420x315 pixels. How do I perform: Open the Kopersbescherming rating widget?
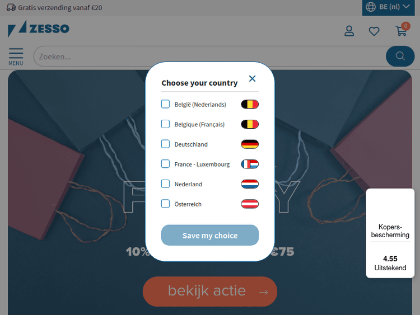390,233
